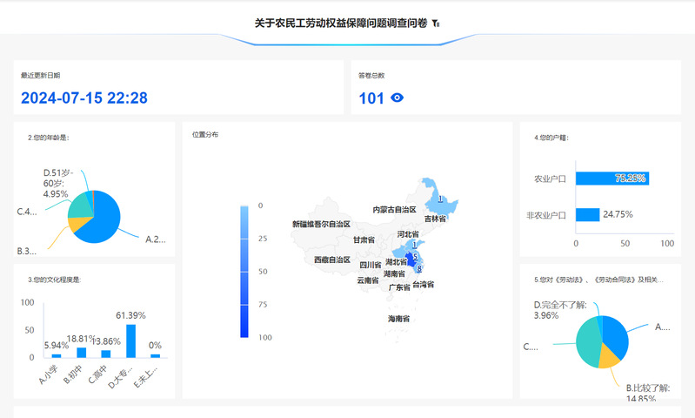Click the map's blue gradient legend slider
Screen dimensions: 695x418
pyautogui.click(x=245, y=271)
